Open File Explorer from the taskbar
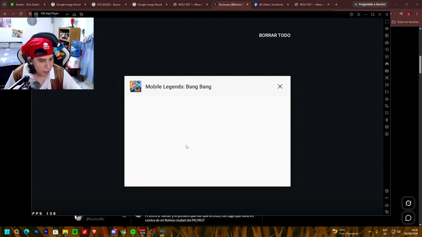This screenshot has width=422, height=237. tap(65, 232)
